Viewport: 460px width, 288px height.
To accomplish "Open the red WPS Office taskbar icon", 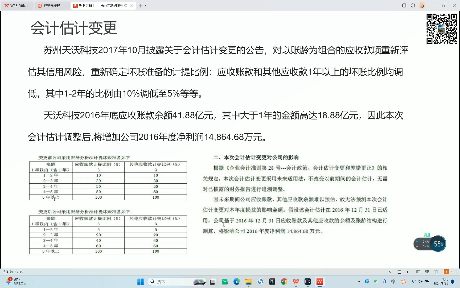I will coord(296,282).
